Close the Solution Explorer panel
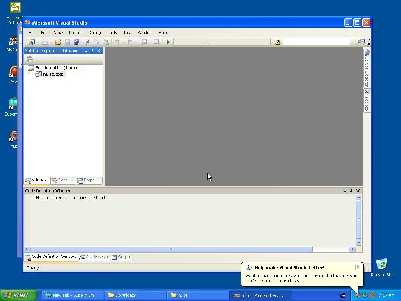The height and width of the screenshot is (301, 401). click(99, 51)
